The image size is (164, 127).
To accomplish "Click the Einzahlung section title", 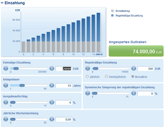I will pos(15,3).
